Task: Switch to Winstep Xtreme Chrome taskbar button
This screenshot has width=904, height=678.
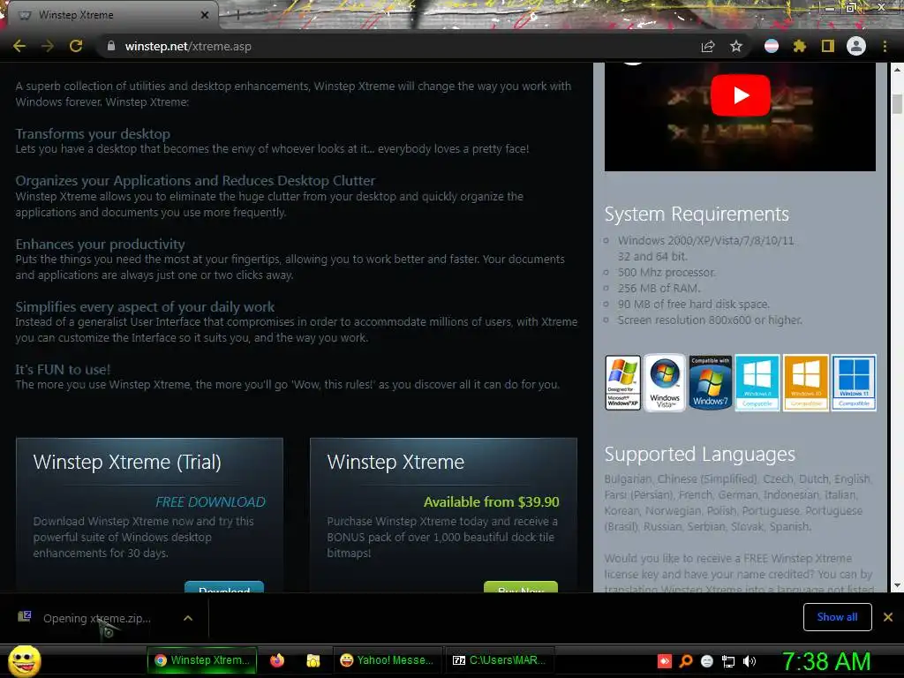Action: [202, 660]
